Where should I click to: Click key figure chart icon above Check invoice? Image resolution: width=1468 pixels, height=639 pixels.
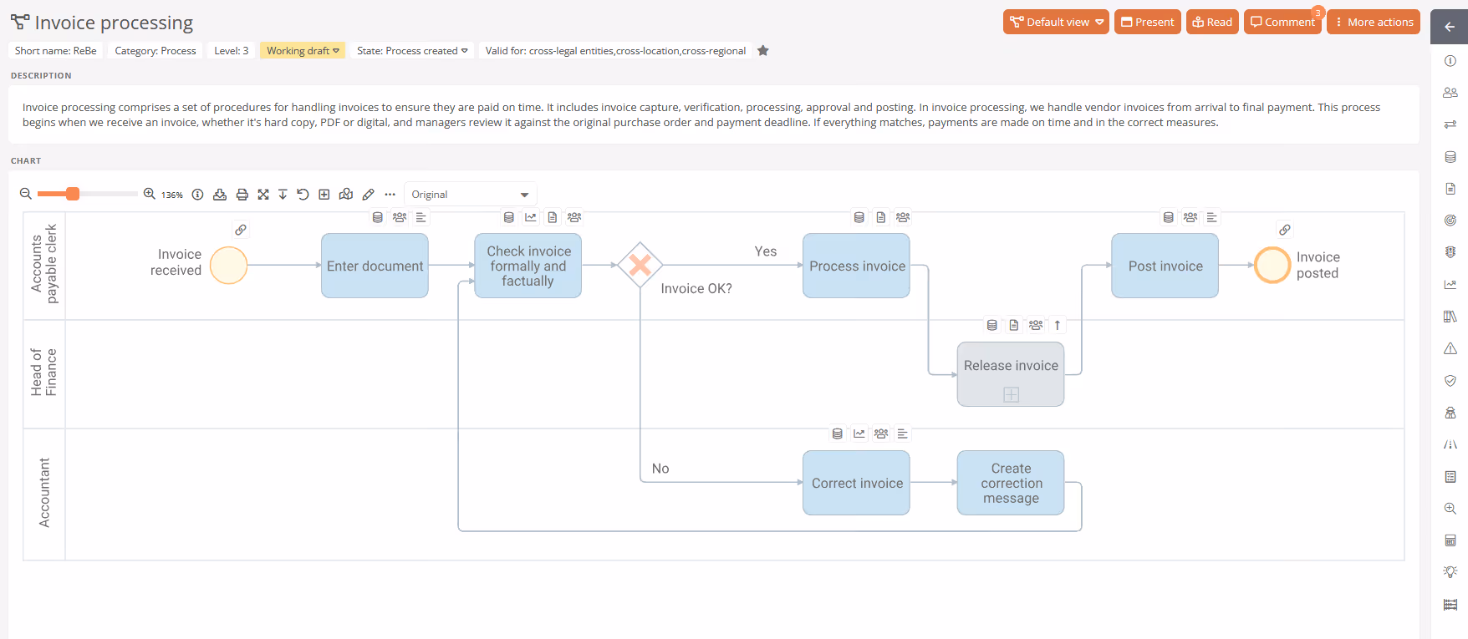point(531,217)
